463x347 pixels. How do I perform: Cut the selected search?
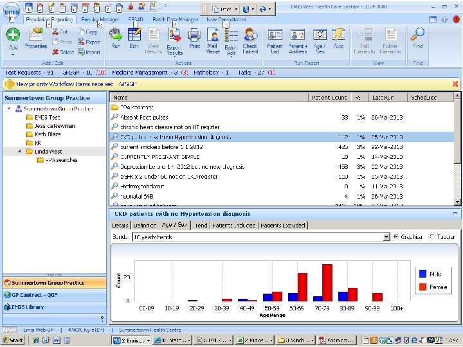point(60,31)
